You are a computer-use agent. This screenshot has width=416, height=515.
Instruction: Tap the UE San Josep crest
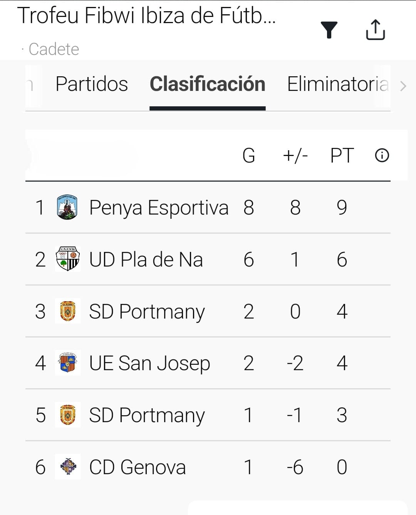(68, 363)
